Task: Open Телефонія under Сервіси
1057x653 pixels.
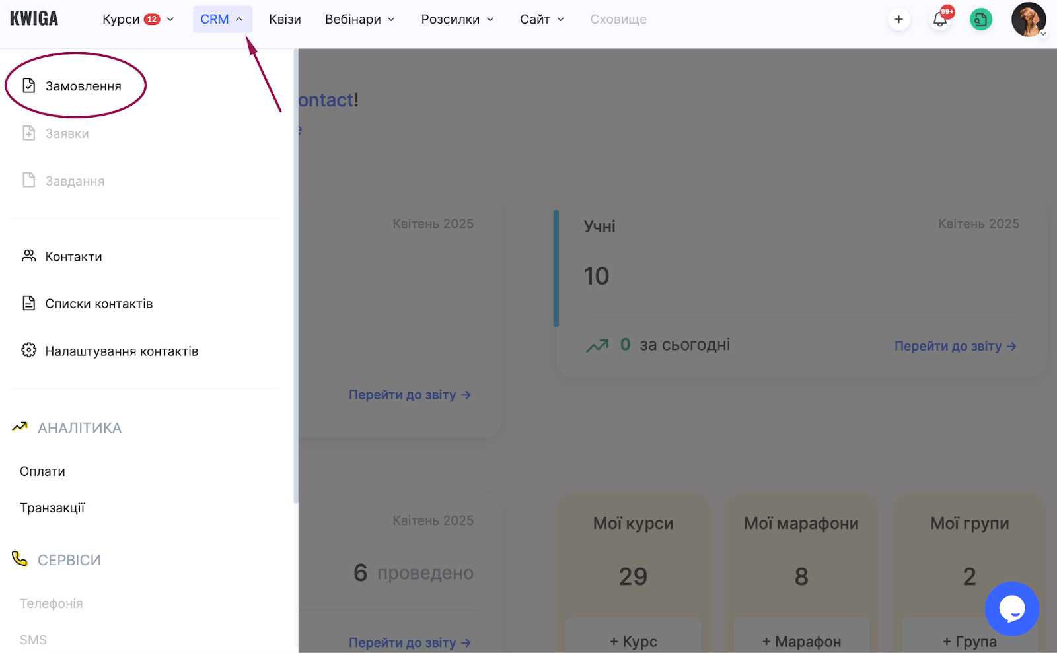Action: click(51, 603)
